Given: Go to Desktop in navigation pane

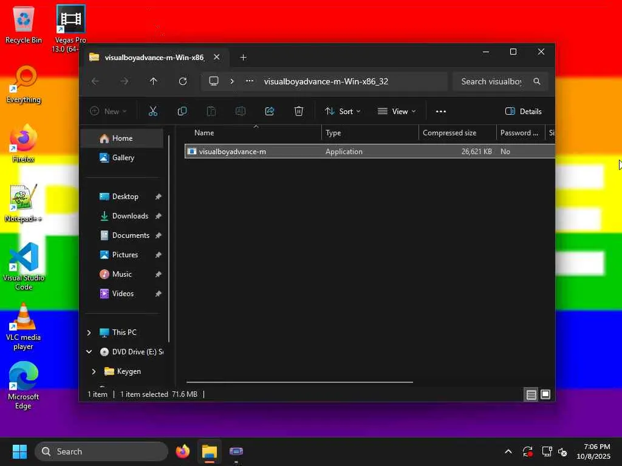Looking at the screenshot, I should (125, 197).
